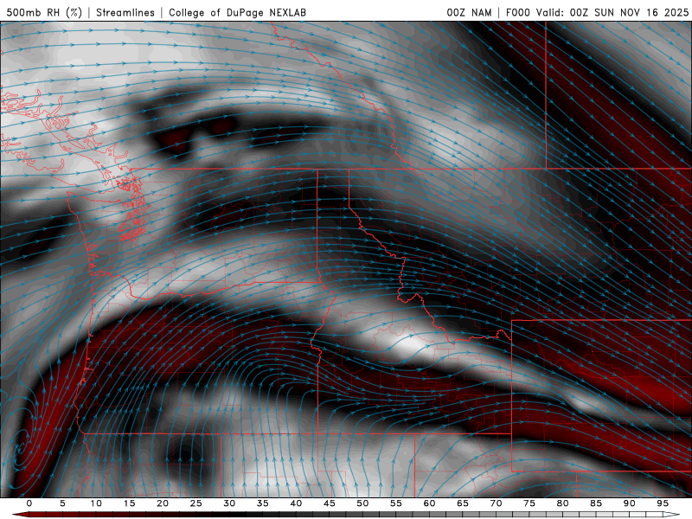Click 'College of DuPage NEXLAB' header text

237,12
